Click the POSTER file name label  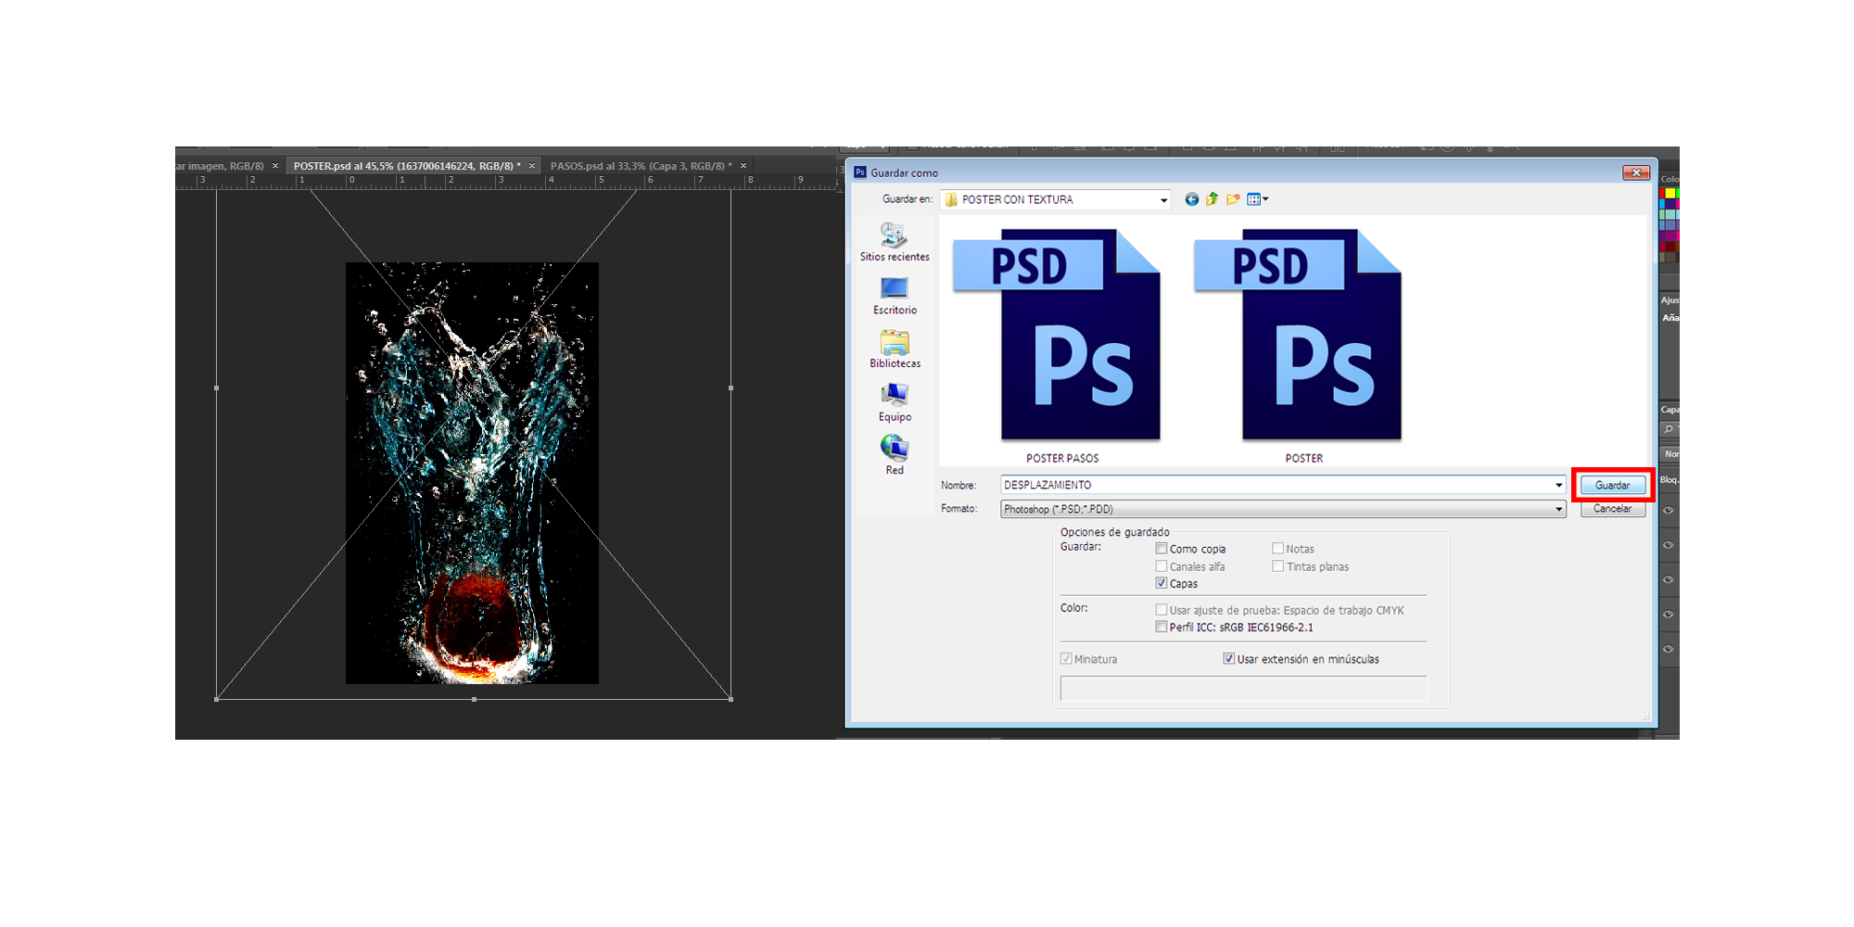tap(1303, 459)
